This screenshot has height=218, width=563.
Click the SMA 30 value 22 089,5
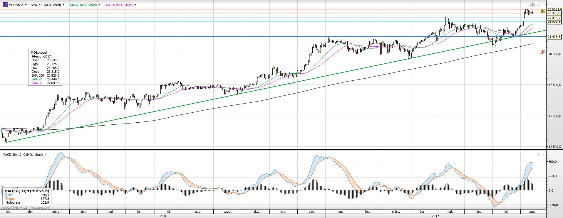click(53, 83)
